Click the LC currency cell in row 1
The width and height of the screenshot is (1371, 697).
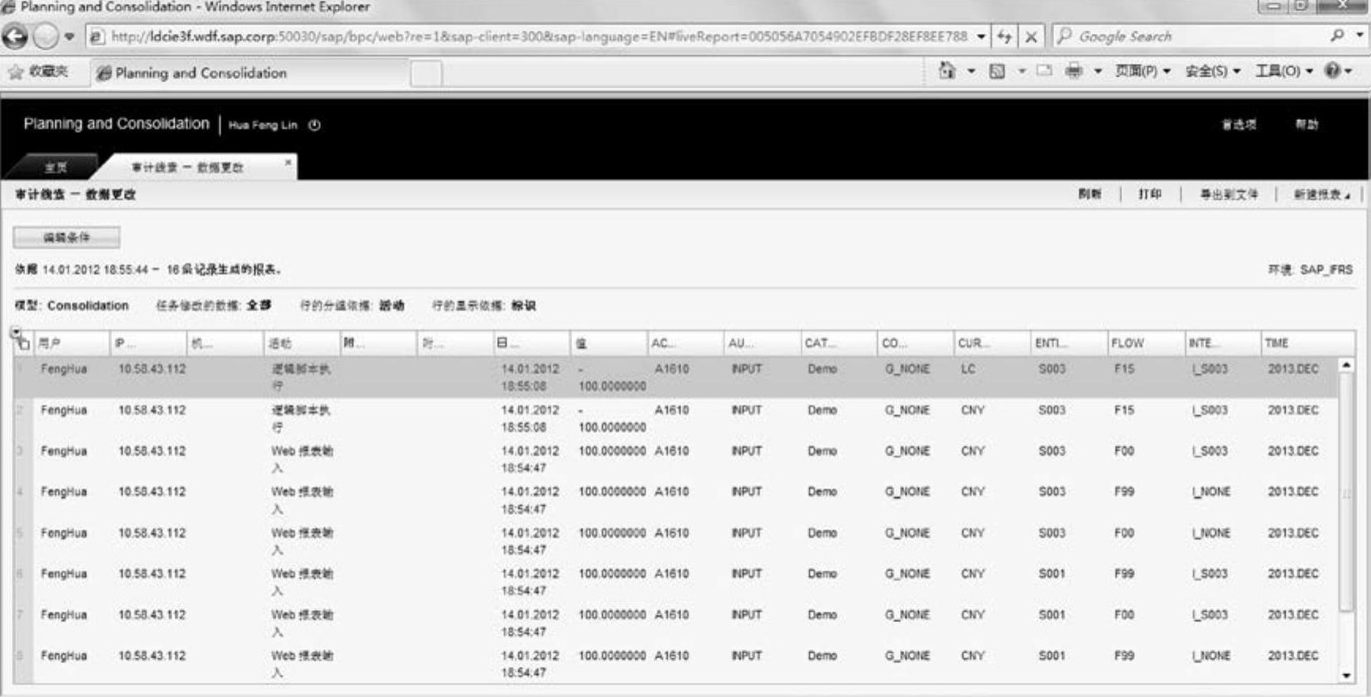coord(968,369)
